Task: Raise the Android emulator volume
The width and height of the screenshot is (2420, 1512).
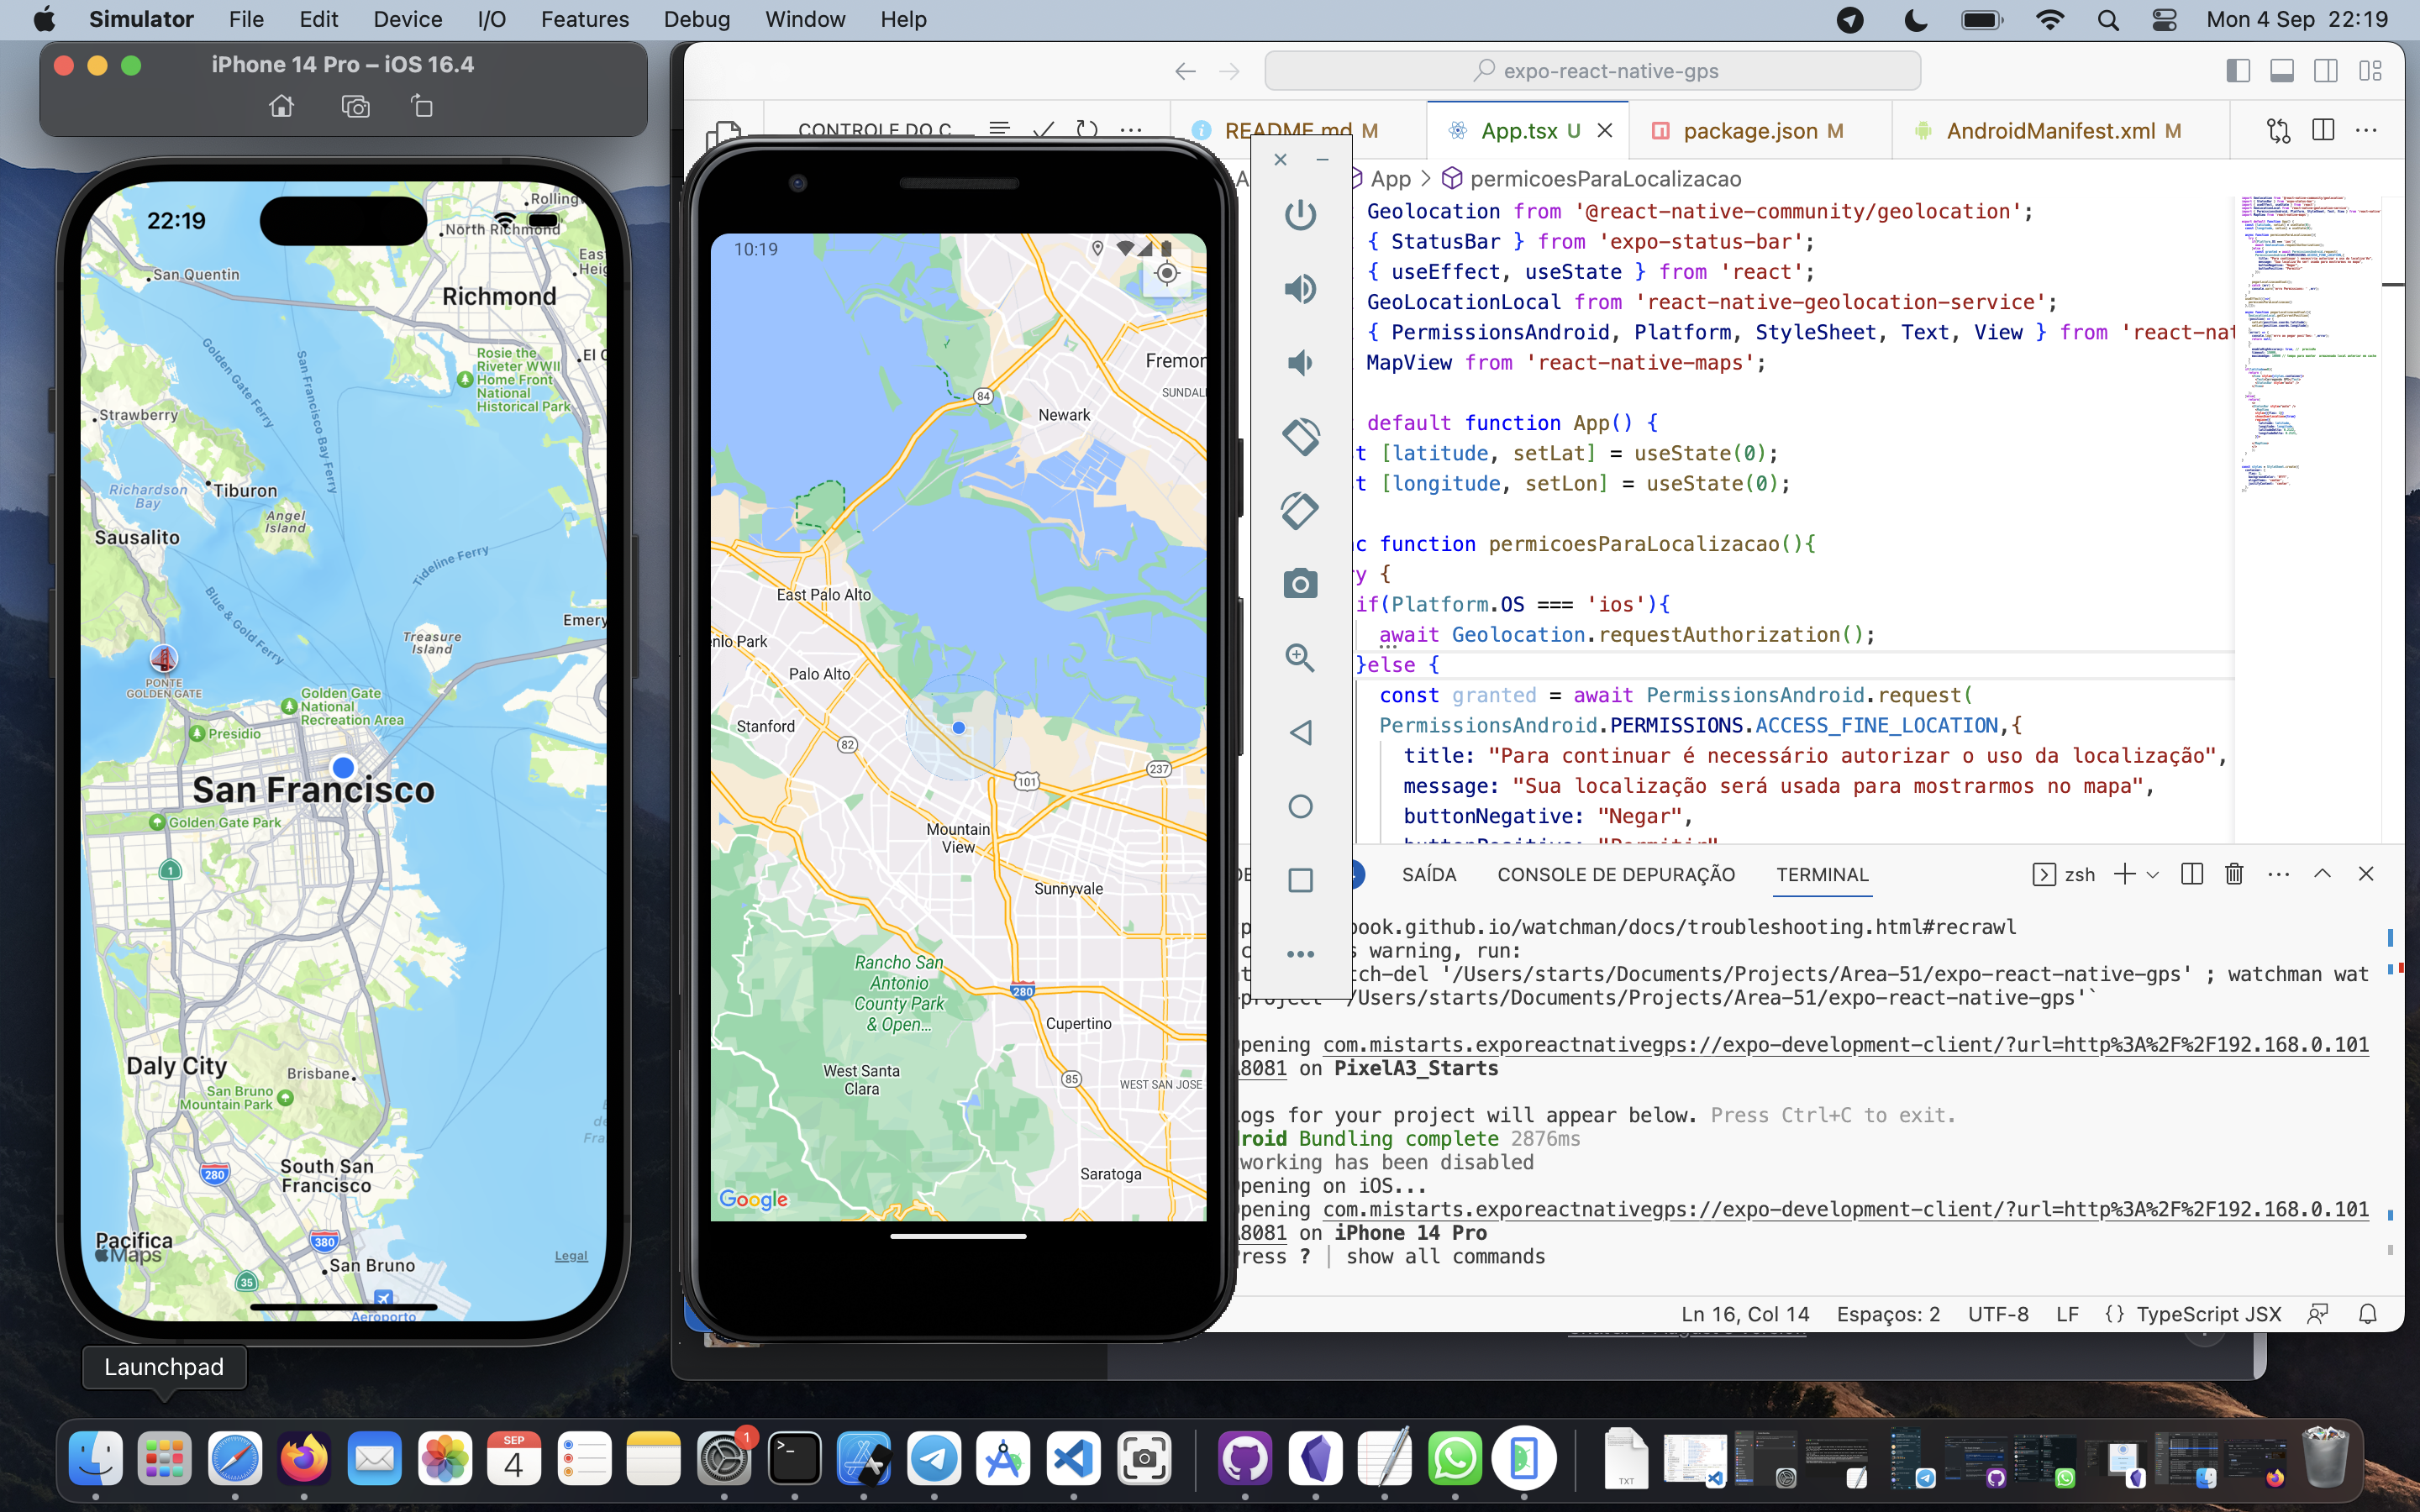Action: pos(1300,289)
